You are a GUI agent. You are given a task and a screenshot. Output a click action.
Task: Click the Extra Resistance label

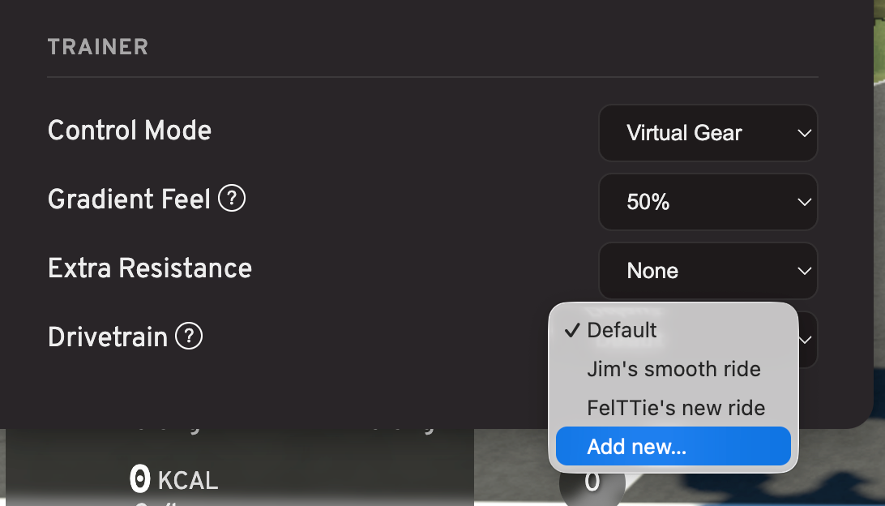pos(150,268)
